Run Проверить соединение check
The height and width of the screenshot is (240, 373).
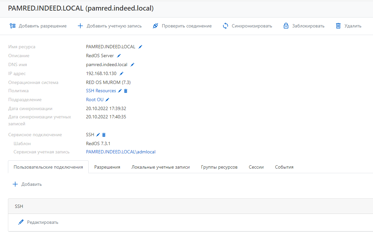tap(182, 26)
